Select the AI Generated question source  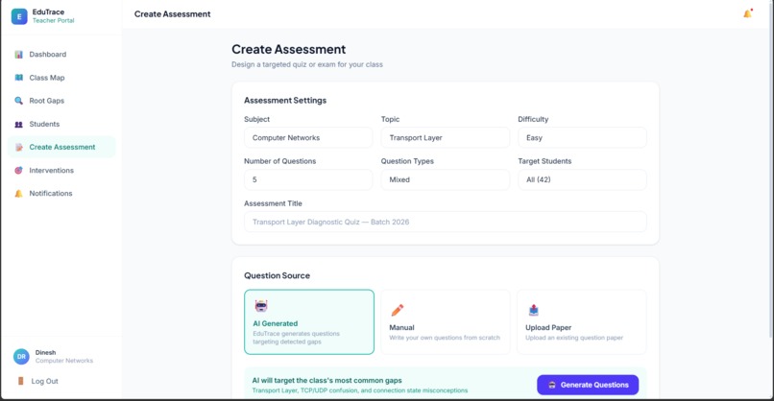tap(309, 322)
